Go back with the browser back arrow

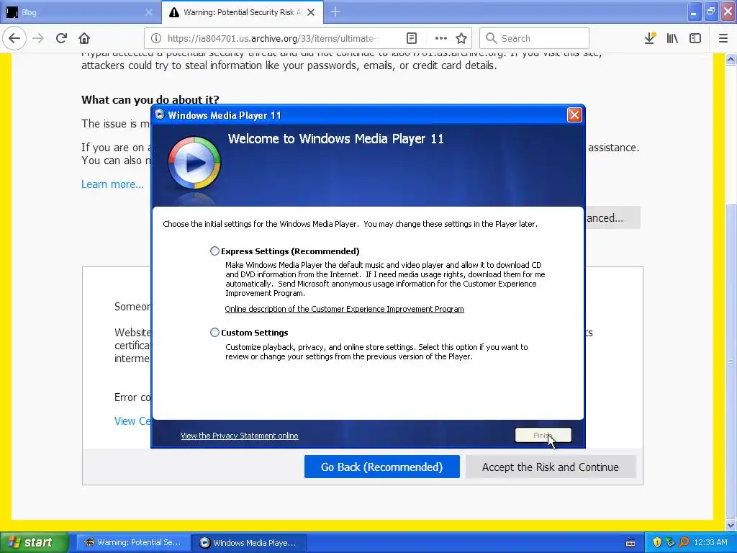(14, 38)
